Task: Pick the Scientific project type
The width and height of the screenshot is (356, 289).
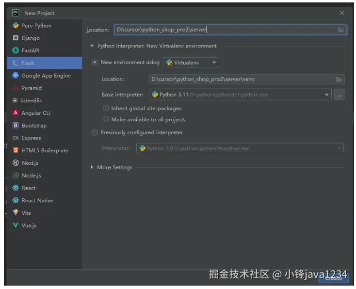Action: click(x=45, y=100)
